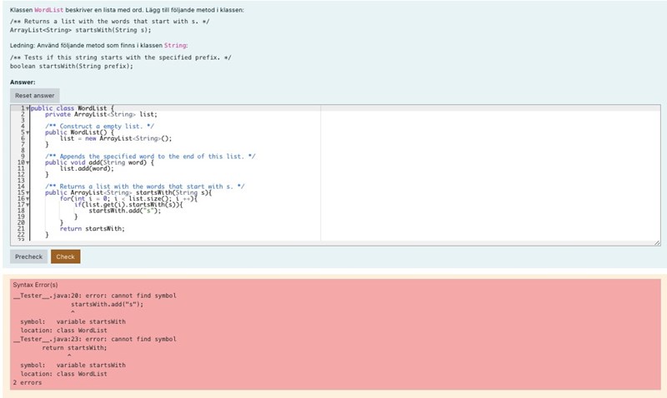The width and height of the screenshot is (667, 398).
Task: Submit code with the orange Check button
Action: pyautogui.click(x=65, y=256)
